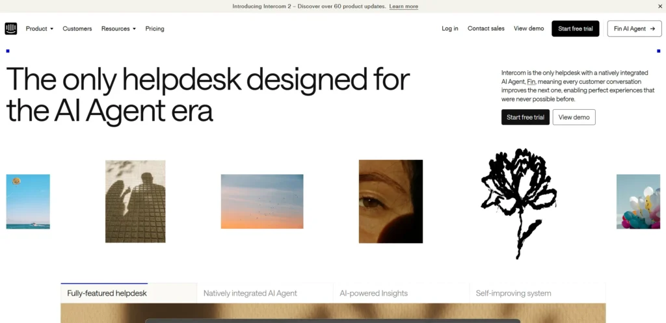Click the Intercom logo icon
666x323 pixels.
tap(11, 29)
